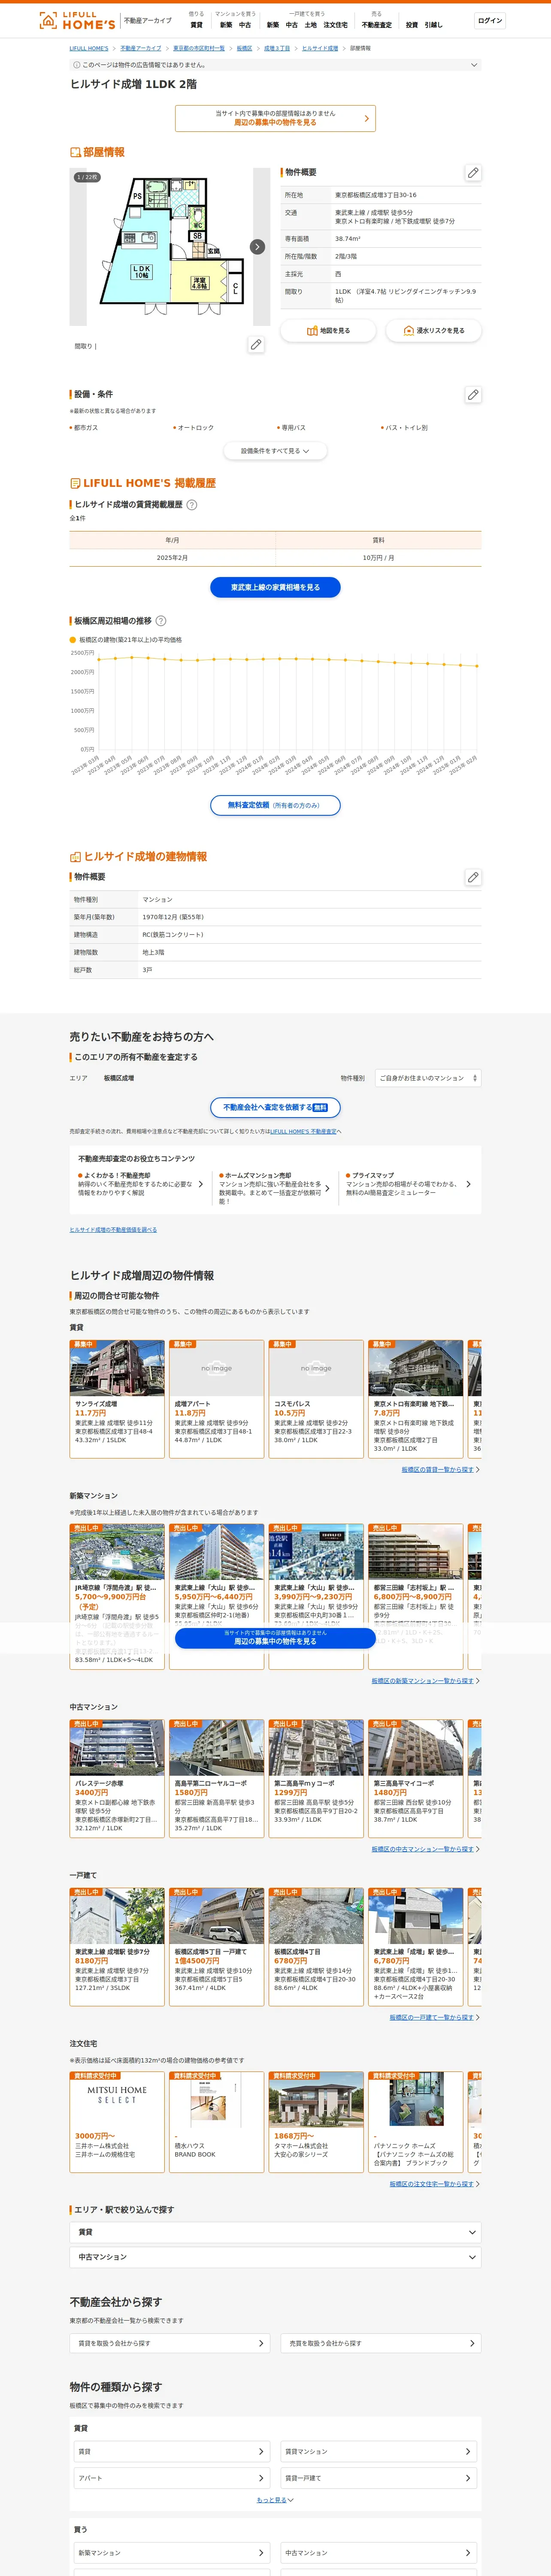
Task: Click 無料査定依頼 button
Action: 275,805
